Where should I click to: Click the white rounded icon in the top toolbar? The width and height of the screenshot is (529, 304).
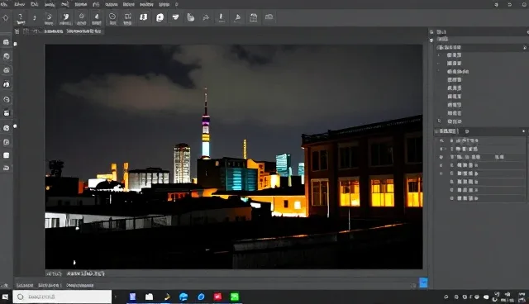click(160, 17)
